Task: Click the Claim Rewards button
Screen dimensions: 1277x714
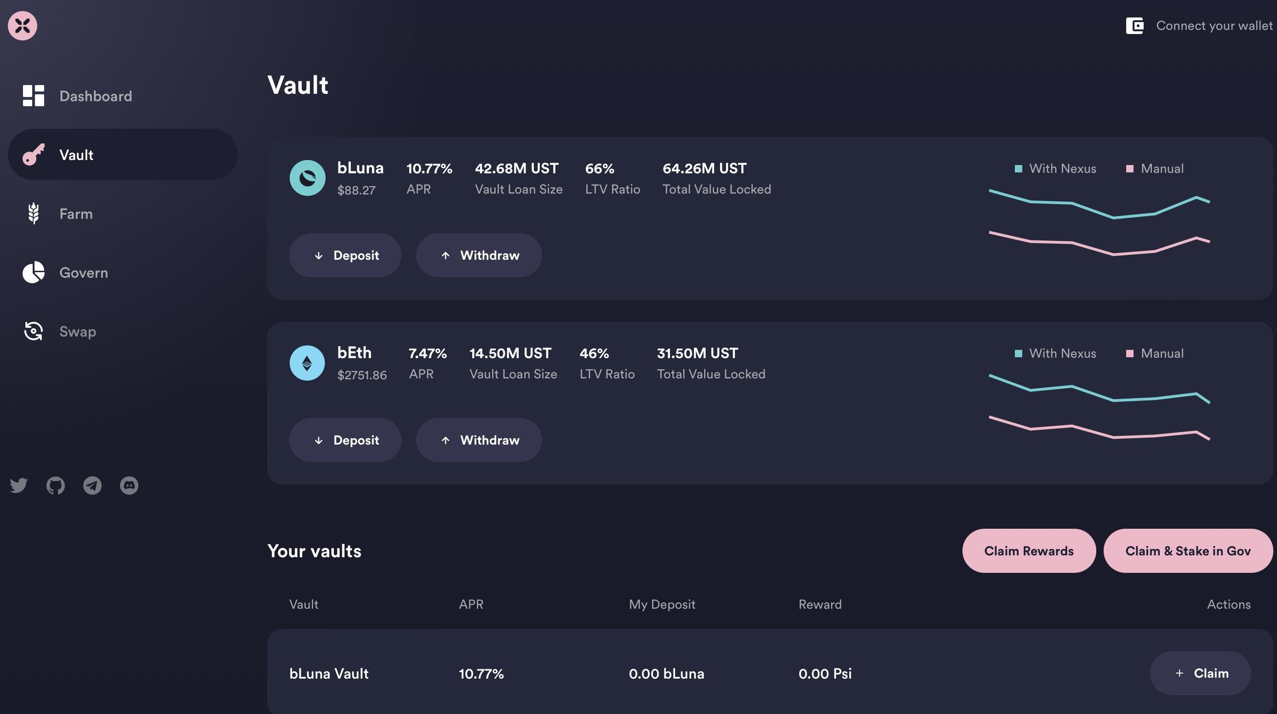Action: point(1029,551)
